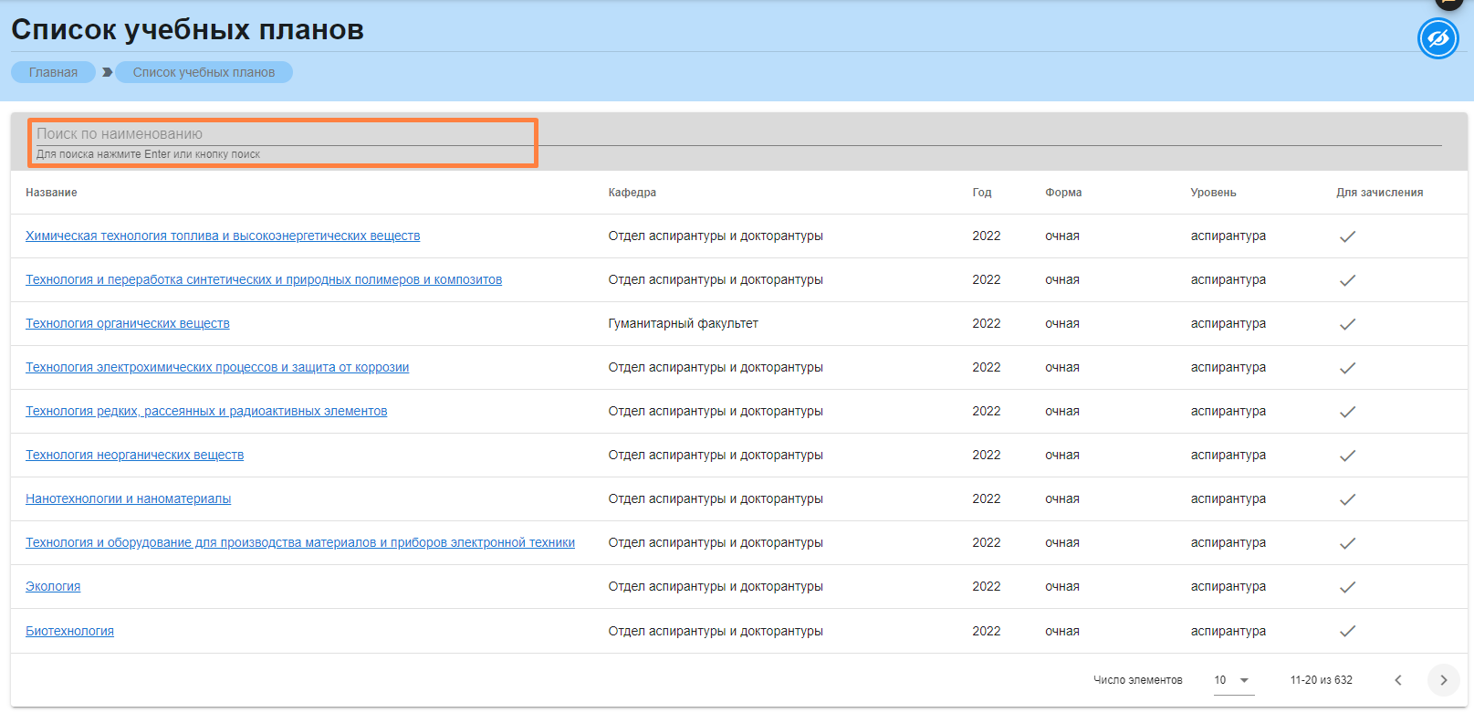
Task: Open the Экология curriculum link
Action: tap(53, 586)
